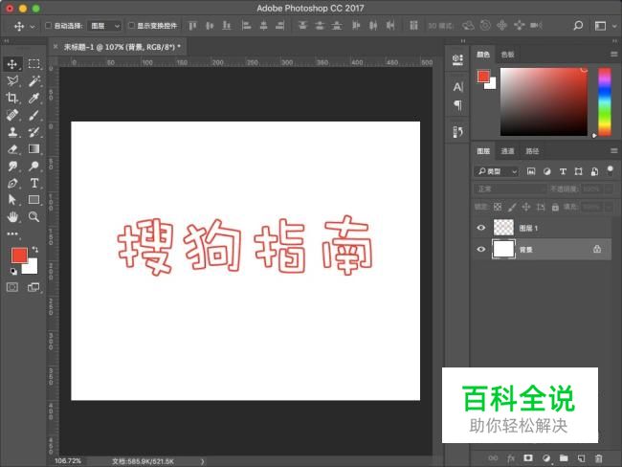Viewport: 622px width, 467px height.
Task: Add a layer mask
Action: [x=528, y=458]
